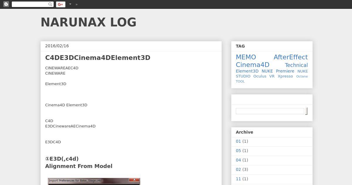Viewport: 352px width, 185px height.
Task: Select the AfterEffect tag
Action: point(291,57)
